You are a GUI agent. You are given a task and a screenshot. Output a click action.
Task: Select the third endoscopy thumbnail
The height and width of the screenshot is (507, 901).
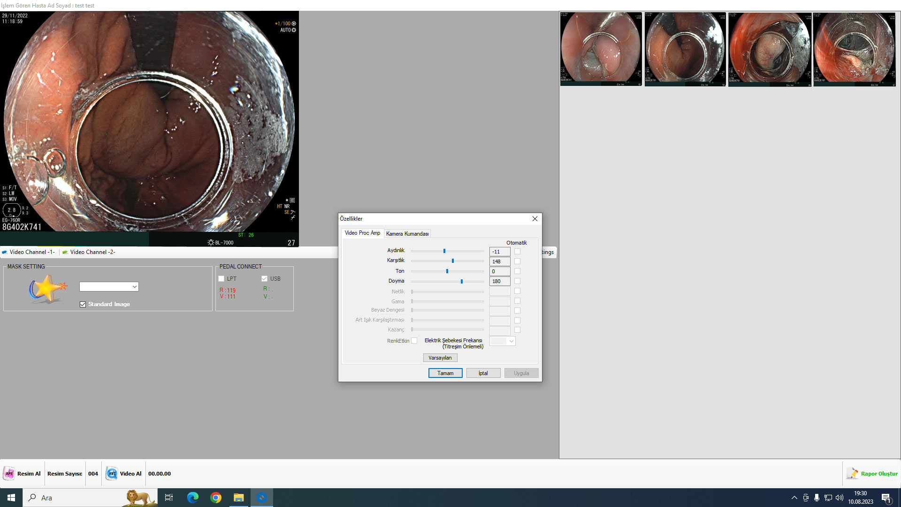[769, 49]
